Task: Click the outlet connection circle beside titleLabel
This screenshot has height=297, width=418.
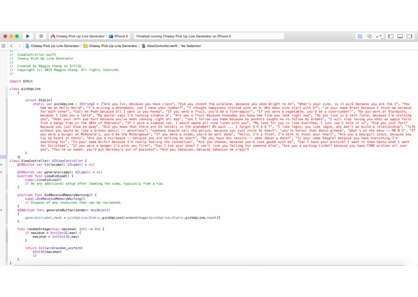Action: click(1, 165)
